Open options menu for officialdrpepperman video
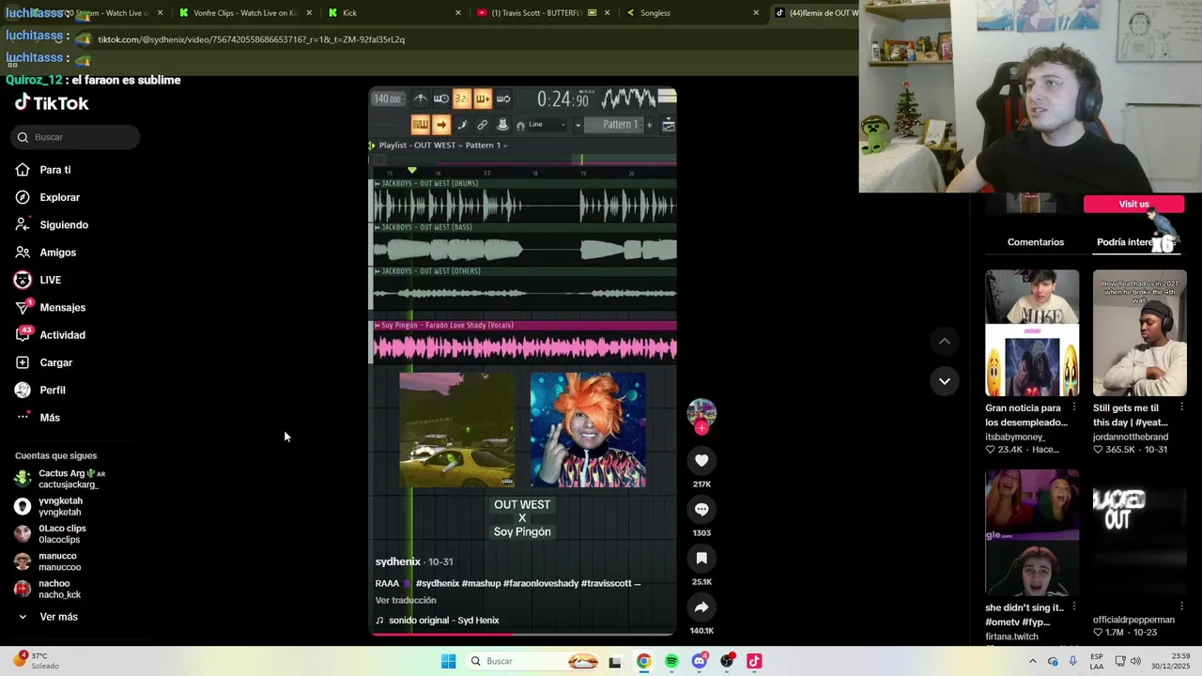The height and width of the screenshot is (676, 1202). point(1181,607)
